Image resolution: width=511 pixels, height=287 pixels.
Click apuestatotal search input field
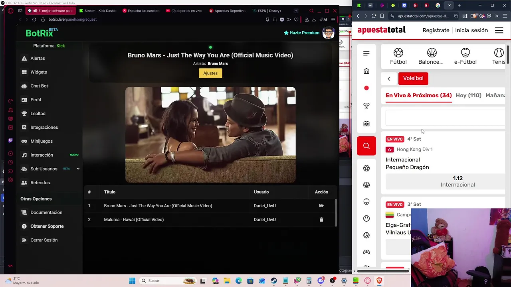(445, 118)
